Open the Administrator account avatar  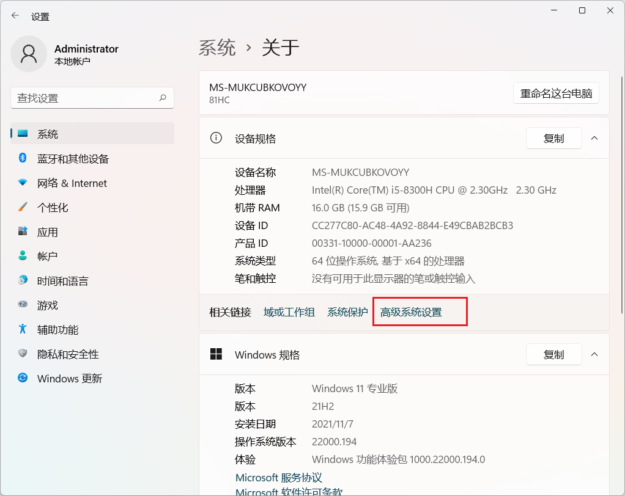(x=29, y=54)
